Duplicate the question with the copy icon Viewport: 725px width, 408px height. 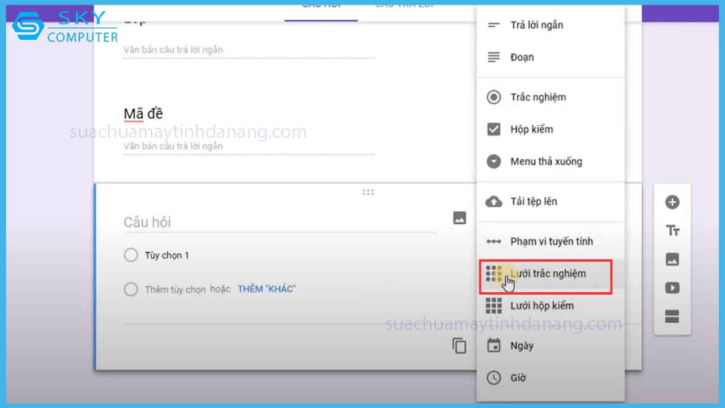pyautogui.click(x=459, y=345)
